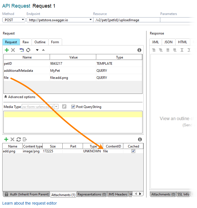The height and width of the screenshot is (208, 197).
Task: Select the additionalMetadata parameter row name
Action: (x=27, y=71)
